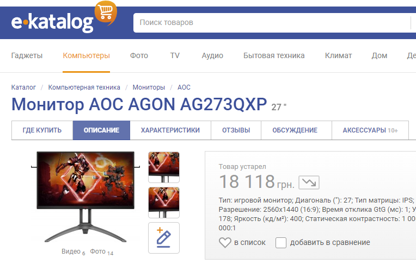Open the Фото 14 link
The height and width of the screenshot is (277, 416).
tap(102, 251)
